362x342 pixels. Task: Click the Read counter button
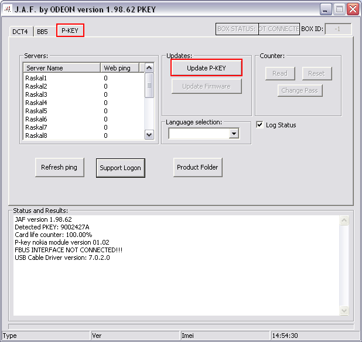pos(280,73)
